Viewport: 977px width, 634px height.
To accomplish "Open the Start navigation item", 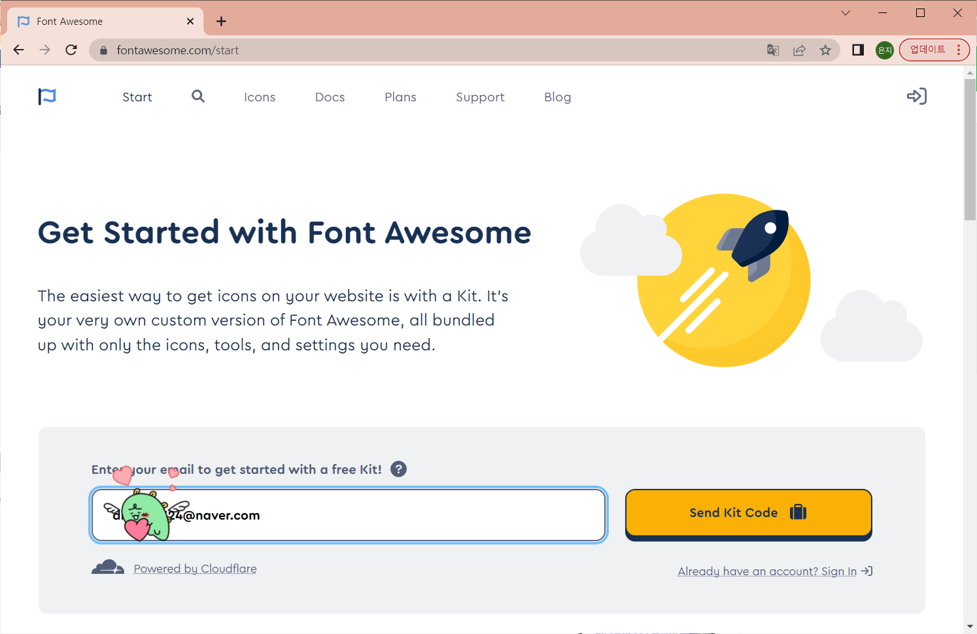I will (137, 97).
